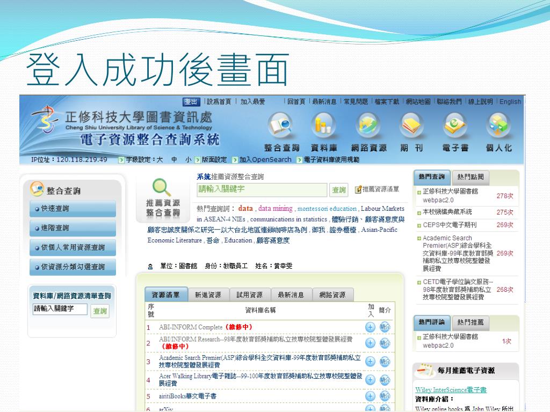Focus the 系統推薦資源整合查詢 keyword field
Image resolution: width=550 pixels, height=412 pixels.
262,189
